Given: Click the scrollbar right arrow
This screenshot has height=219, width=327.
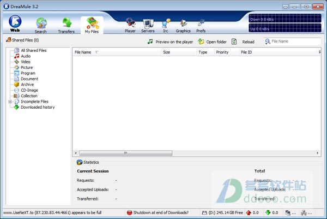Looking at the screenshot, I should point(317,153).
